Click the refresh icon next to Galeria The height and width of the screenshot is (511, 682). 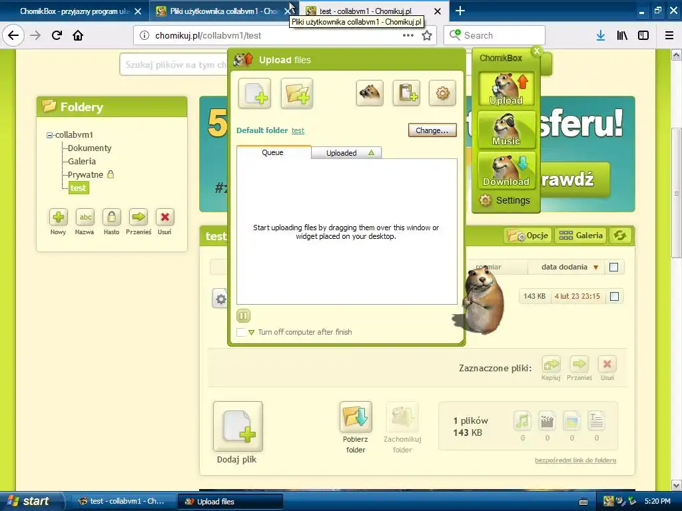pyautogui.click(x=620, y=236)
